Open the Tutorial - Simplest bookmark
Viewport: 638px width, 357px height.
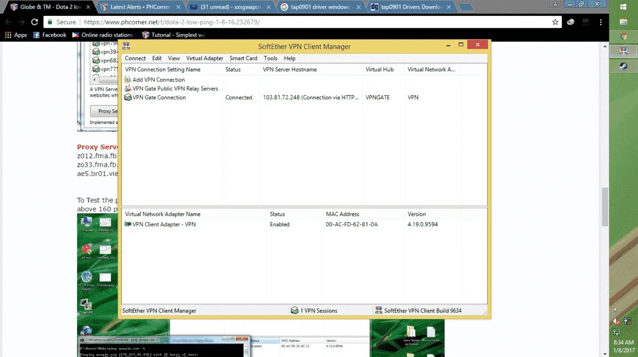[174, 35]
